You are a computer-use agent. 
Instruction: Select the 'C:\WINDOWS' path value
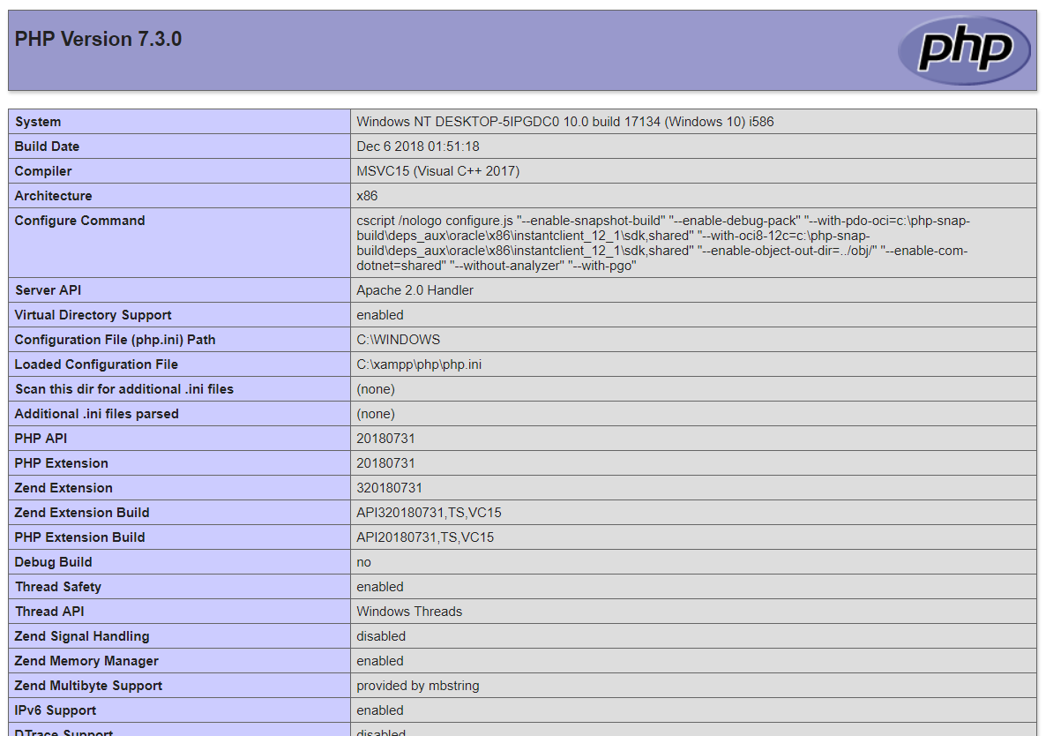pos(399,340)
